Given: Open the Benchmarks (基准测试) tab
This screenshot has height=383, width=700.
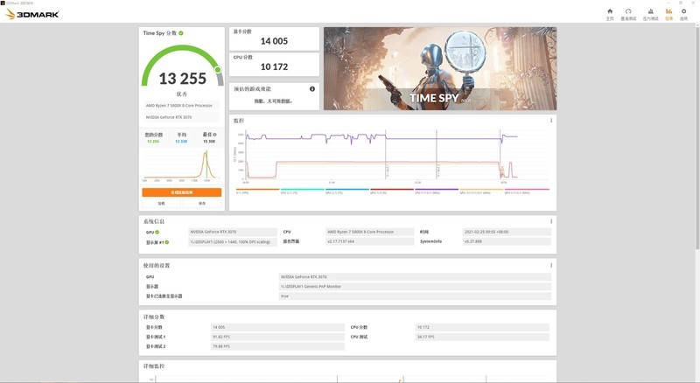Looking at the screenshot, I should click(x=628, y=14).
